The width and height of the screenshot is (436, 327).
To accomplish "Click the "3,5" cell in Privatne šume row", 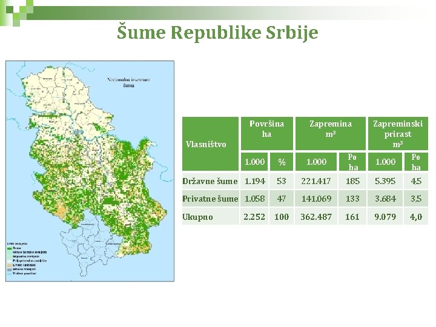I will coord(416,199).
